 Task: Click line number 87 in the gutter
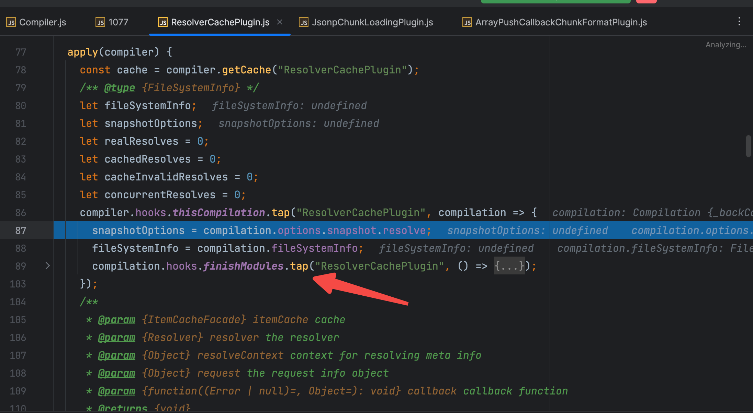pos(21,231)
